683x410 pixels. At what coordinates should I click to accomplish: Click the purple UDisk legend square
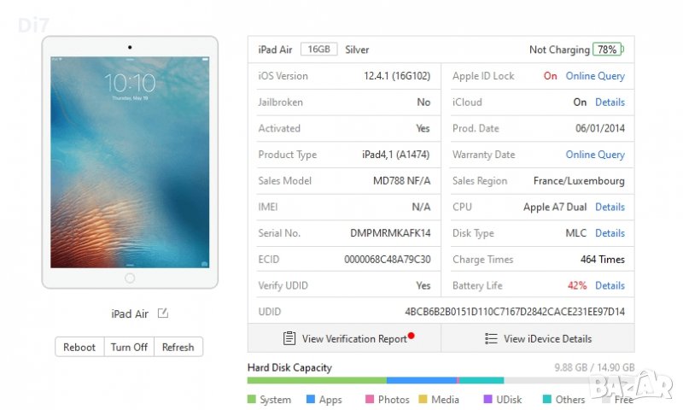point(487,399)
